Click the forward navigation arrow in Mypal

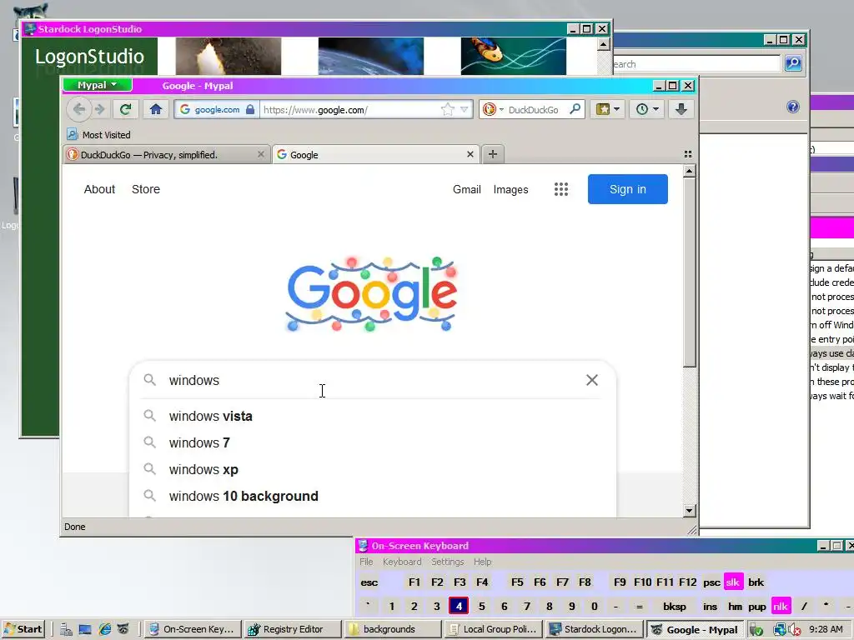click(100, 109)
